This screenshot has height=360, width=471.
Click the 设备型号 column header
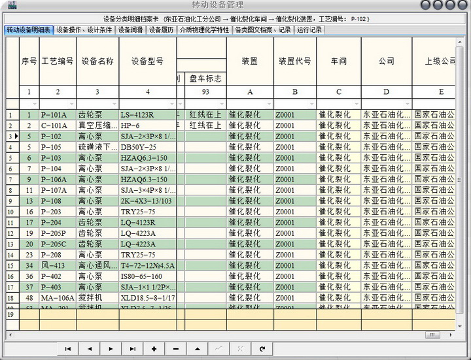coord(147,61)
